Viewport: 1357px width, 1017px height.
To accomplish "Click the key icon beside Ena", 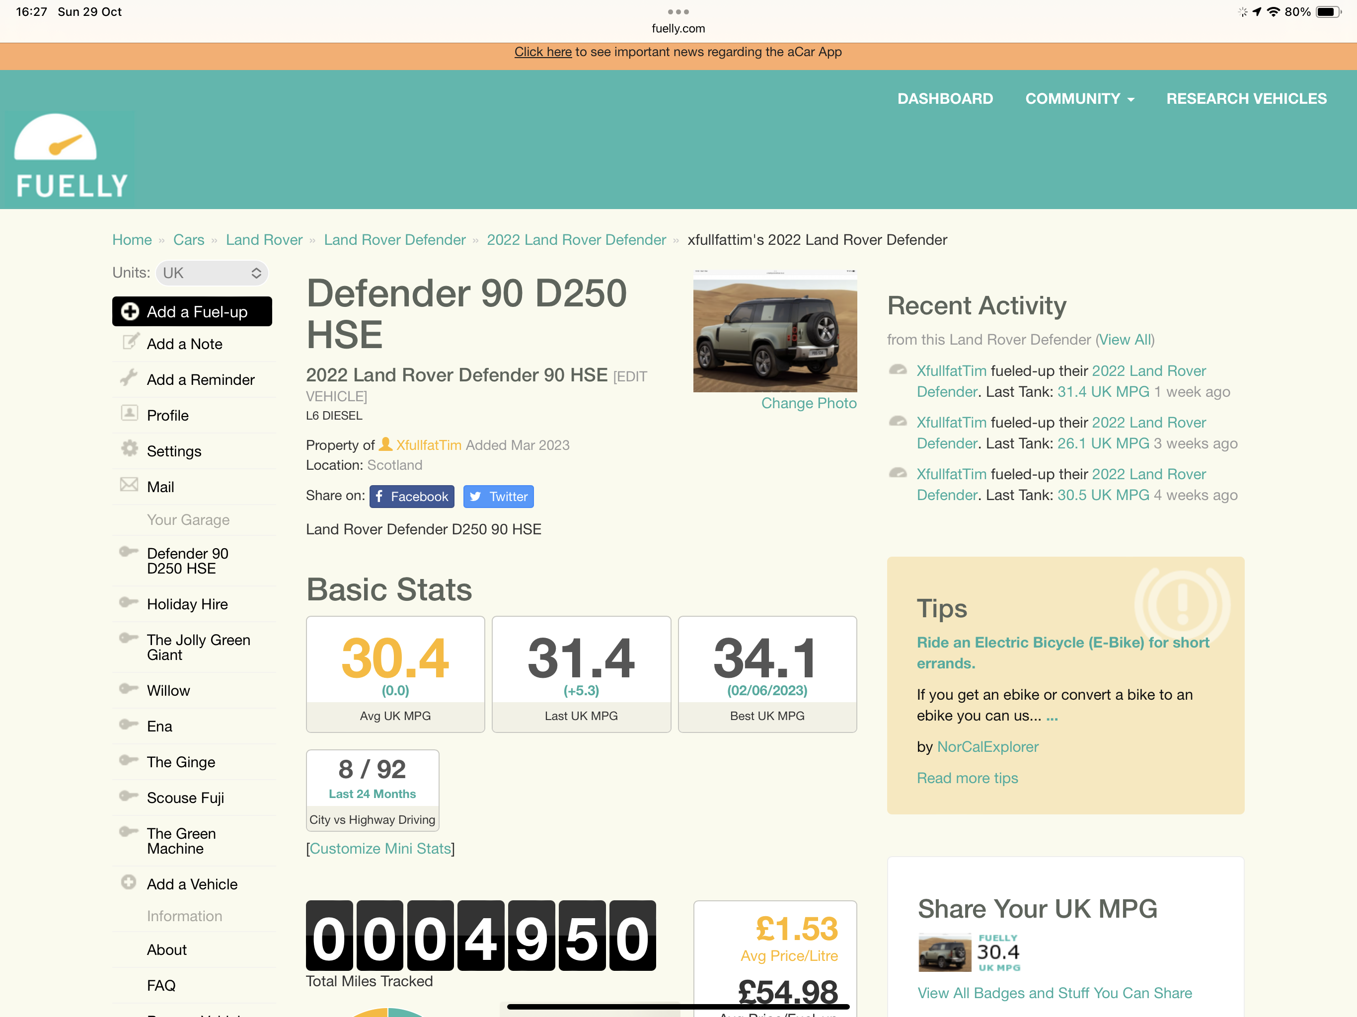I will pyautogui.click(x=128, y=725).
